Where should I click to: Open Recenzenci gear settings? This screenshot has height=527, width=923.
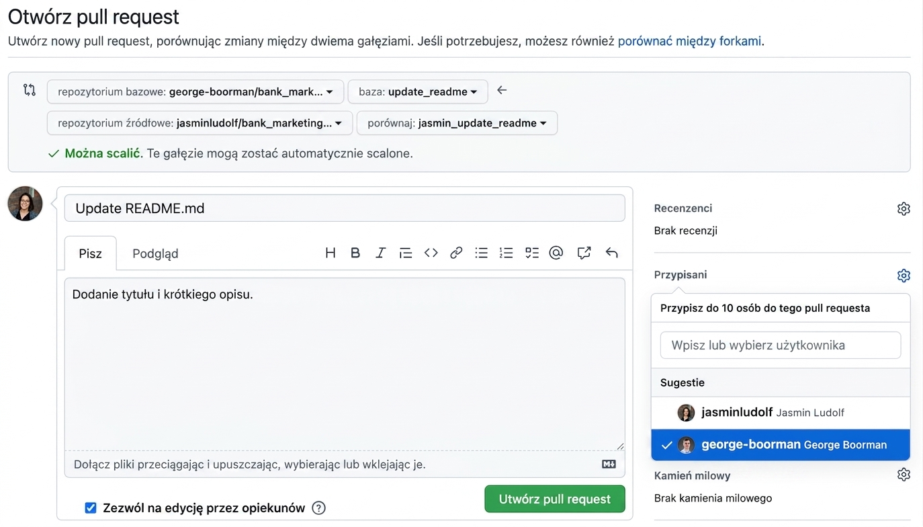pos(904,208)
